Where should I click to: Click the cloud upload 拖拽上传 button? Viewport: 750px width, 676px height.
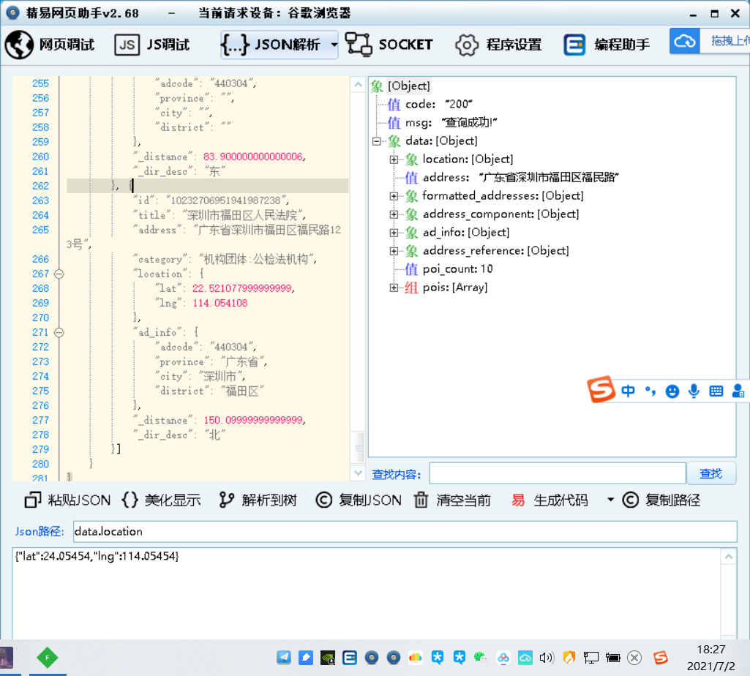[x=708, y=42]
